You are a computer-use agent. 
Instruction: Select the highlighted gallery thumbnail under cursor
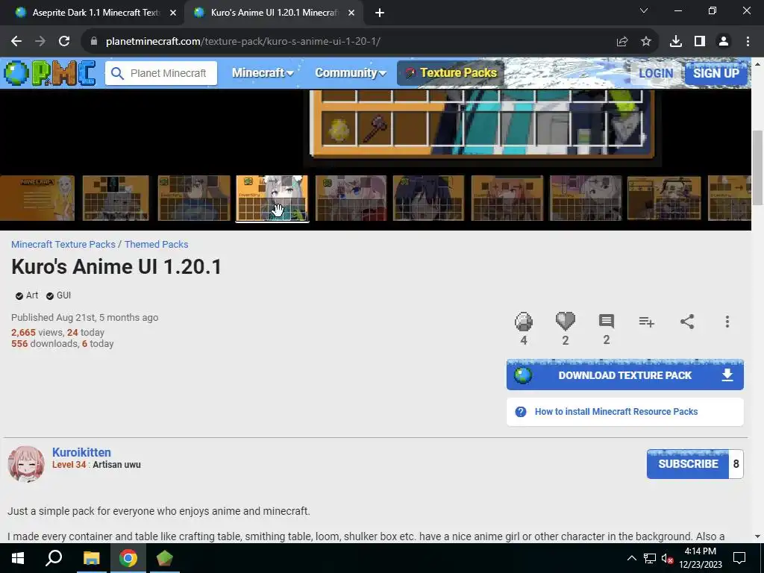[272, 198]
